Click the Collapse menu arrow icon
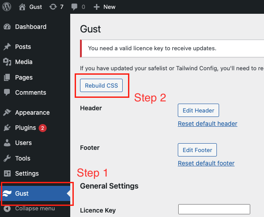 point(7,209)
